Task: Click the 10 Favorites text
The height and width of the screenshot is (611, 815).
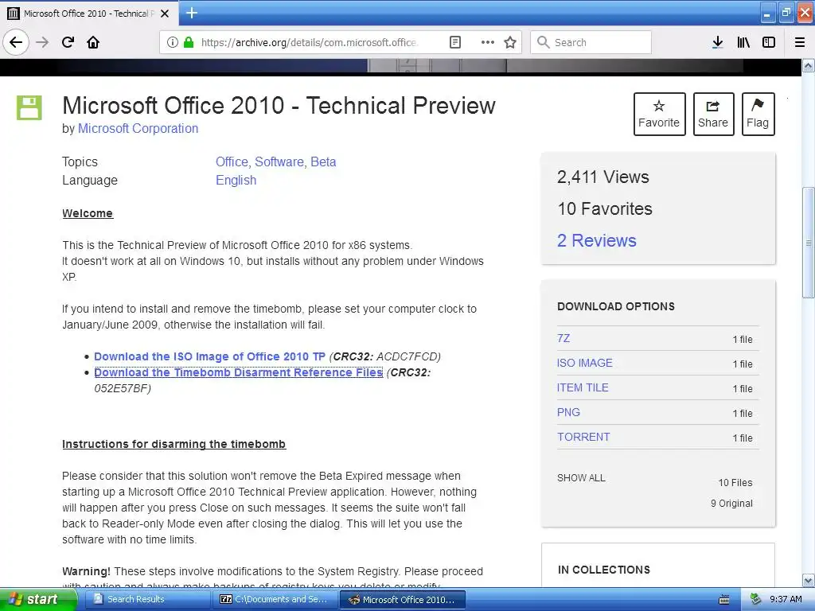Action: tap(605, 209)
